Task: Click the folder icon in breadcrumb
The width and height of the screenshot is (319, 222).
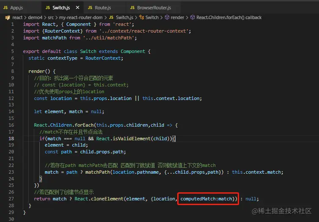Action: tap(8, 17)
